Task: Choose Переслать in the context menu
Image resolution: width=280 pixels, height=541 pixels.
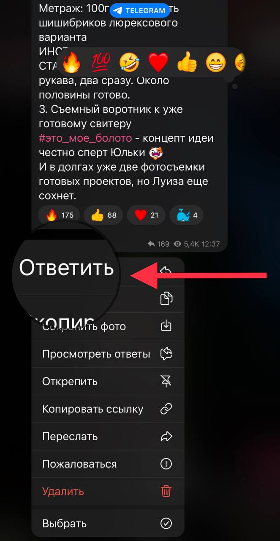Action: coord(108,436)
